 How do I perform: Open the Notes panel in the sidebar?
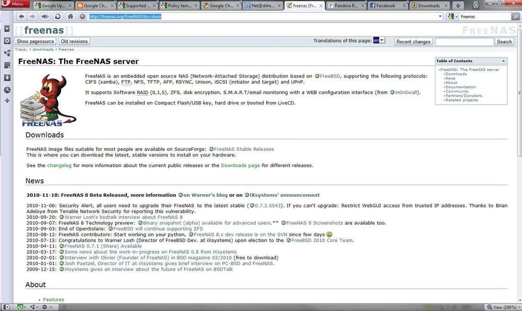7,65
